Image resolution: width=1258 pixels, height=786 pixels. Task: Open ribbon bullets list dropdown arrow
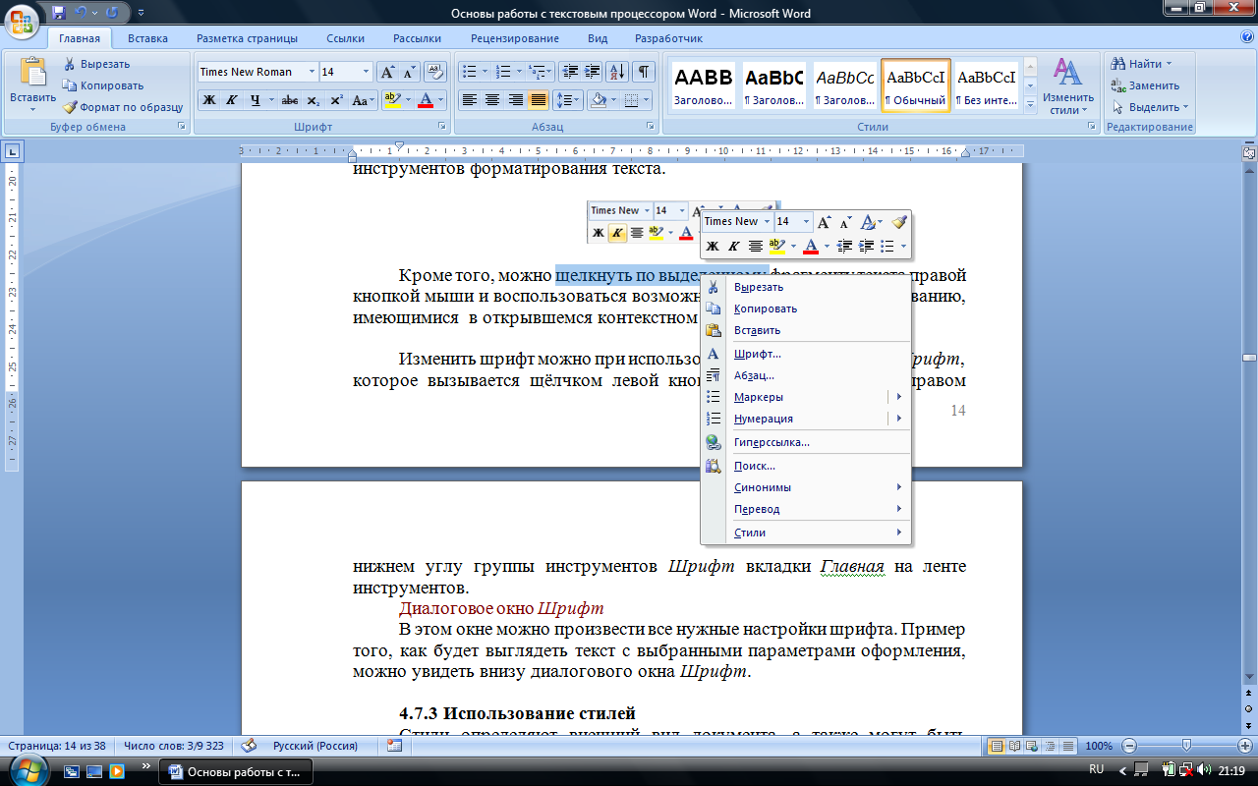[485, 72]
